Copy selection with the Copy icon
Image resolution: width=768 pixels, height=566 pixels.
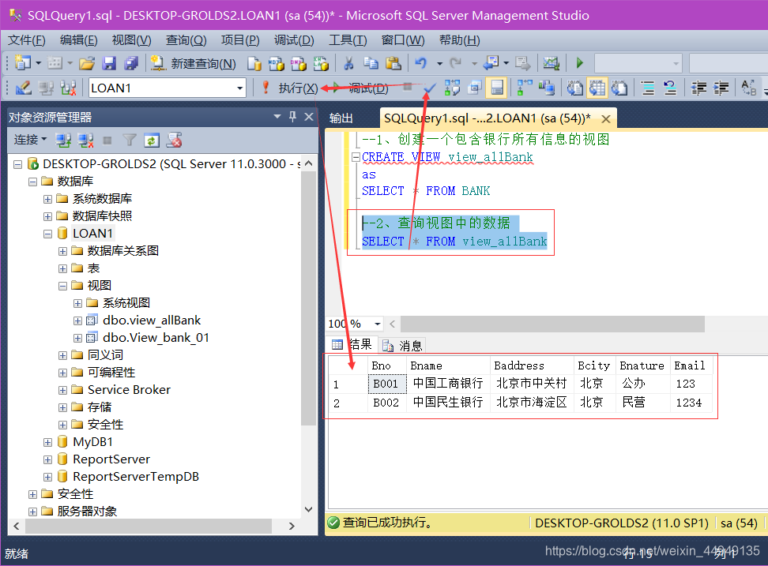tap(371, 63)
